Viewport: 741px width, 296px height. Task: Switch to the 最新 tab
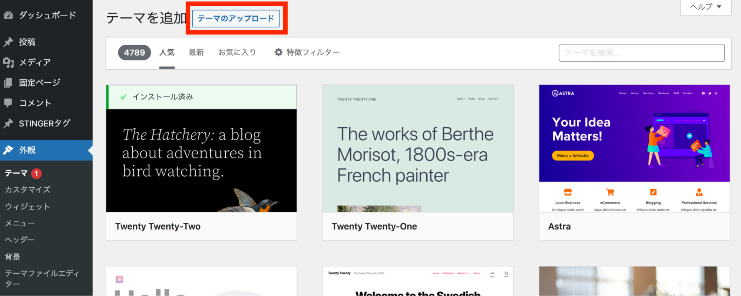click(x=196, y=52)
